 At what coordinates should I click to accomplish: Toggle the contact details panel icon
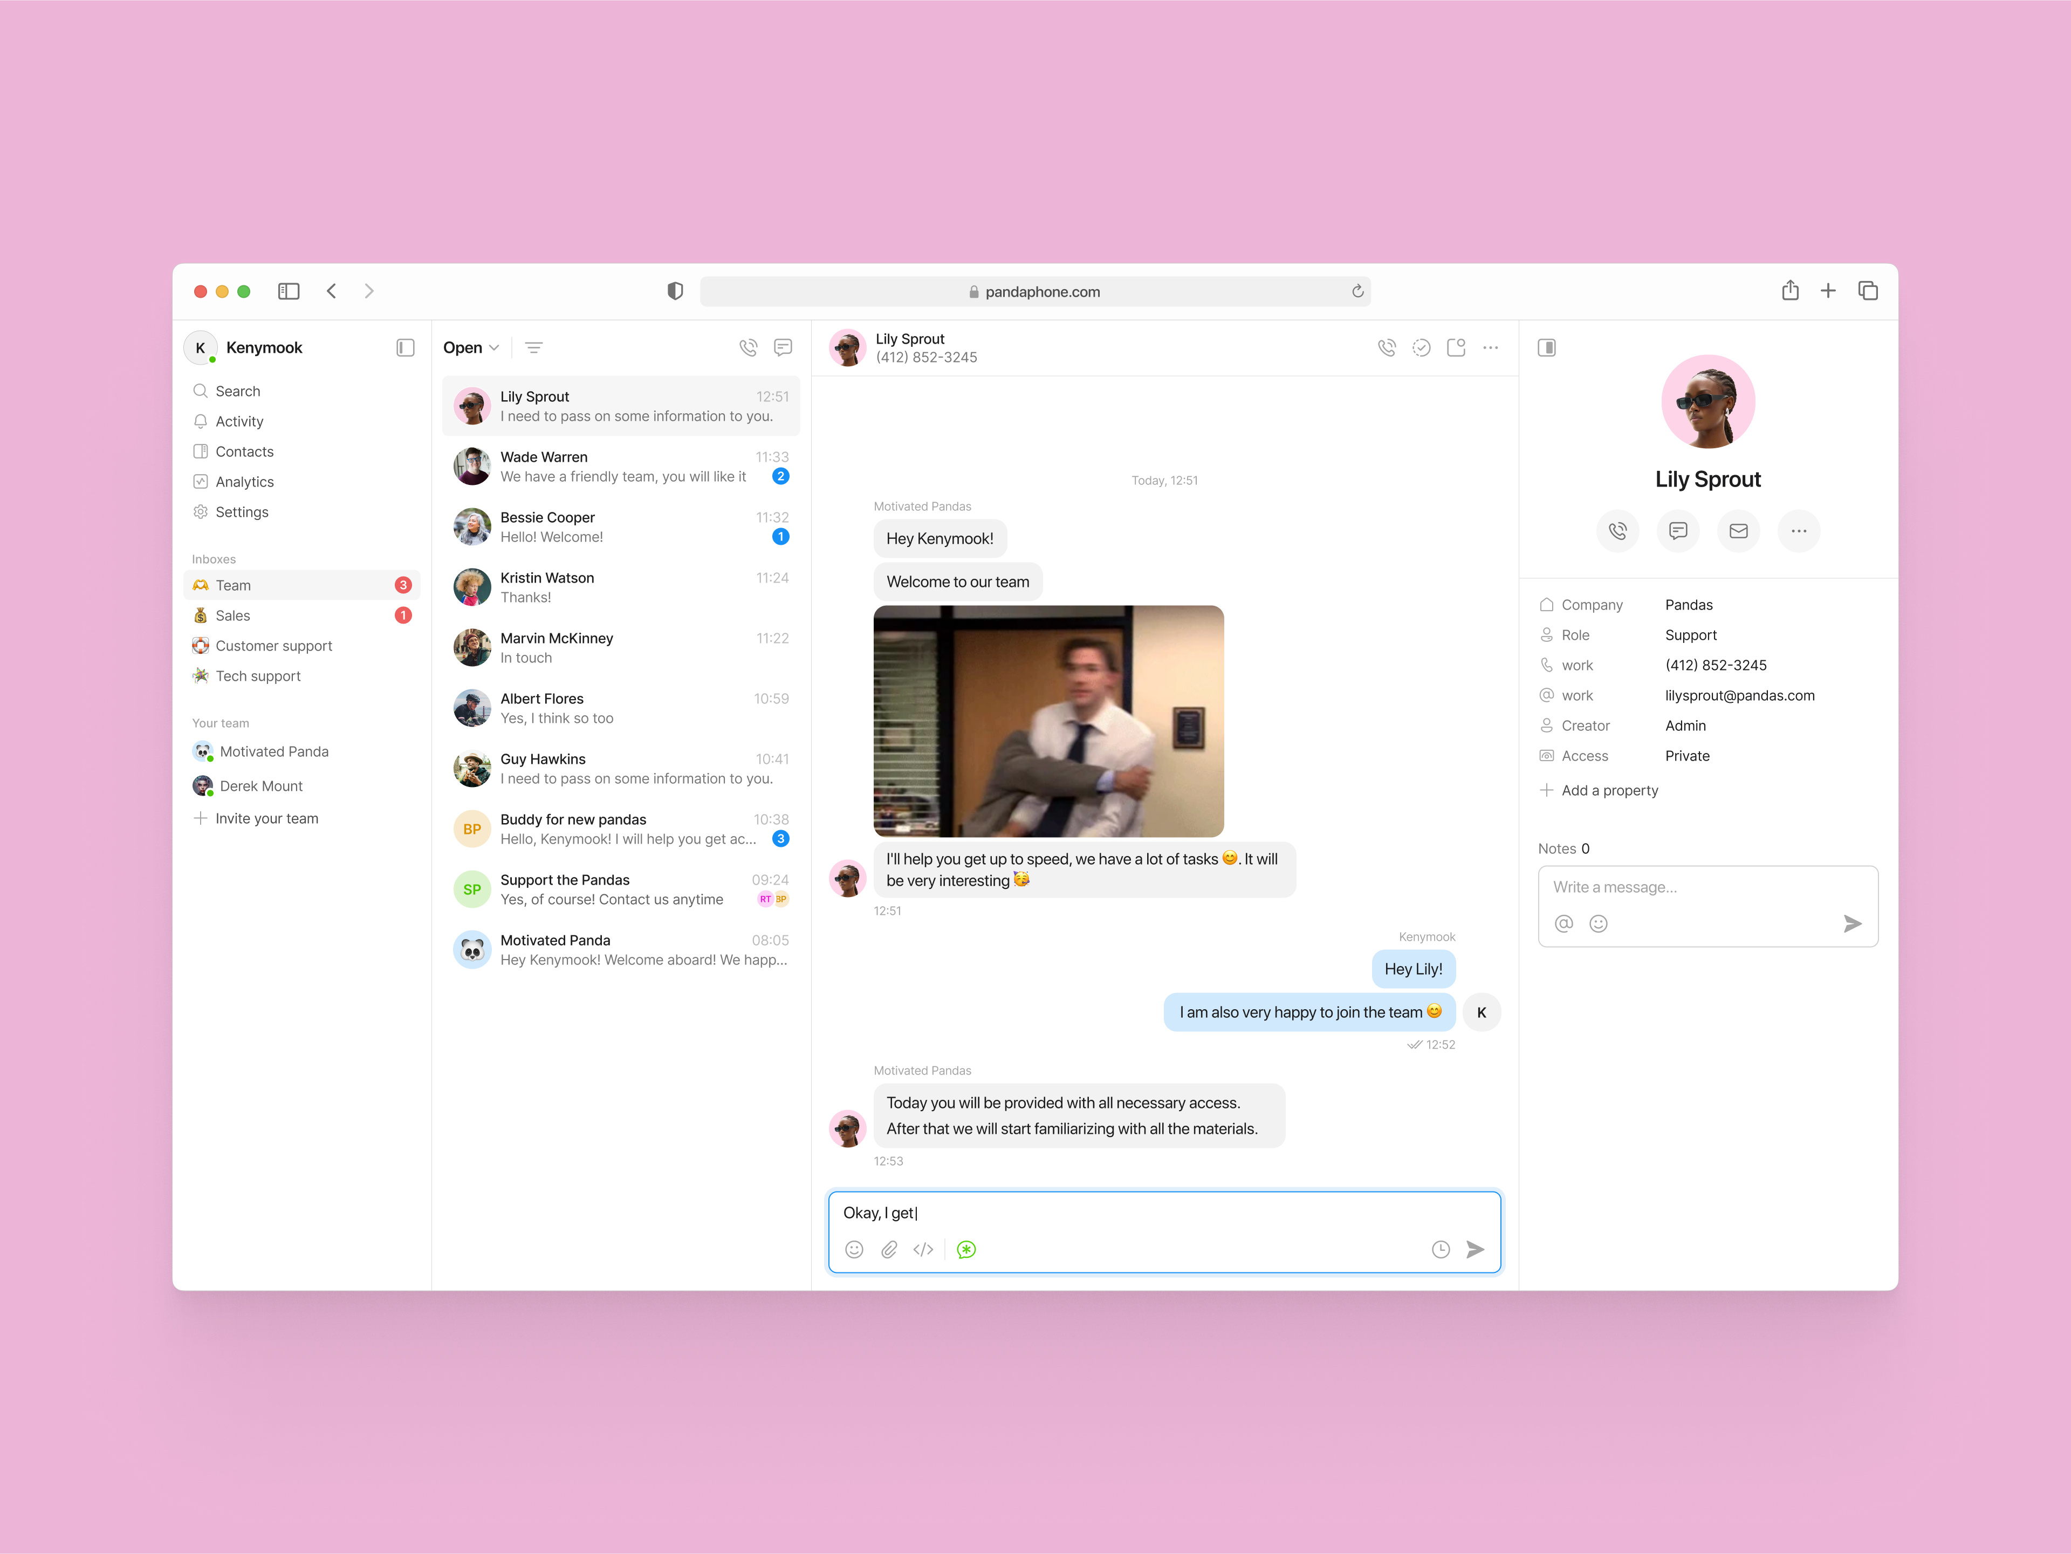[1547, 347]
